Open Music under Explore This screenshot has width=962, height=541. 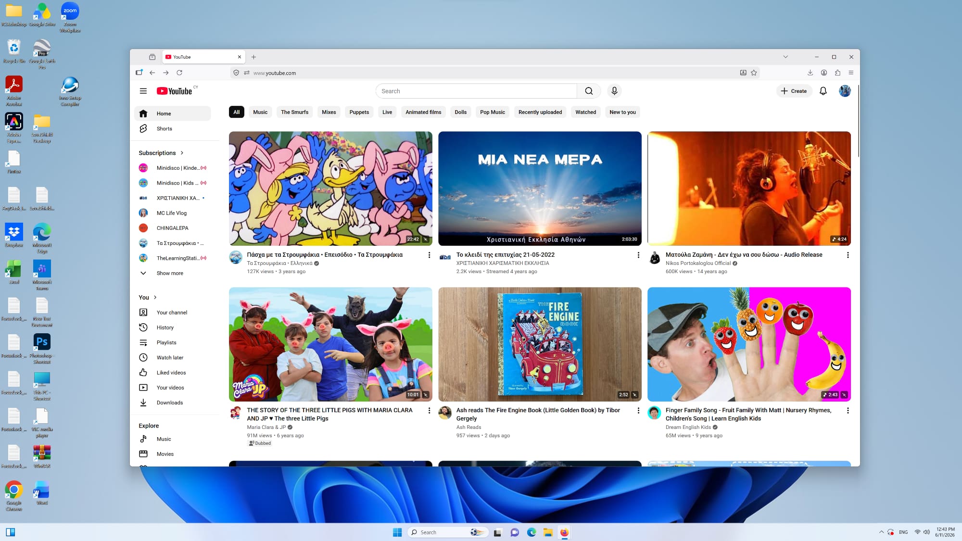click(172, 439)
